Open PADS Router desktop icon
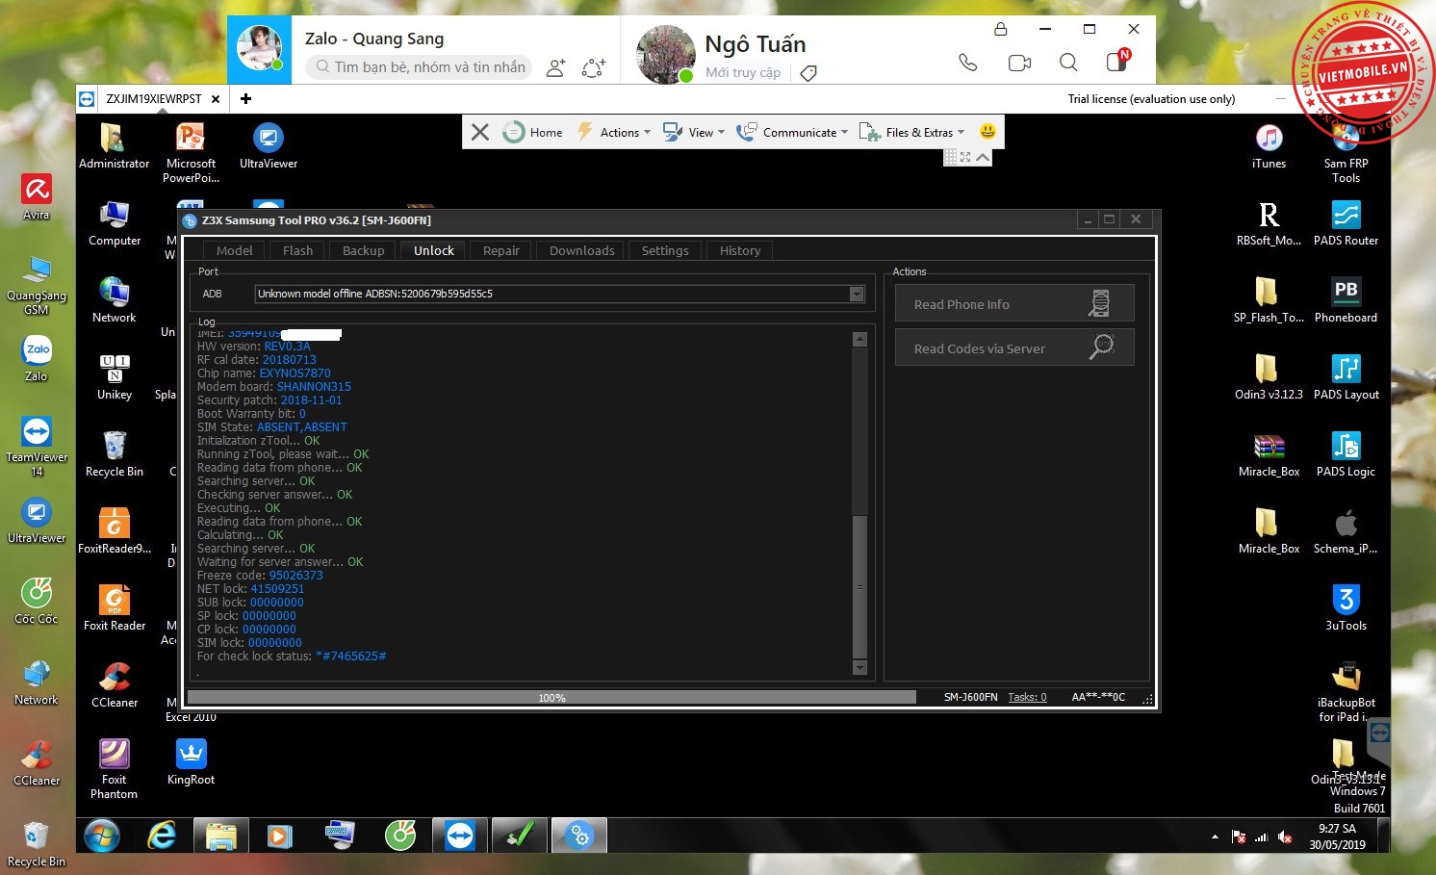The height and width of the screenshot is (875, 1436). [x=1346, y=223]
